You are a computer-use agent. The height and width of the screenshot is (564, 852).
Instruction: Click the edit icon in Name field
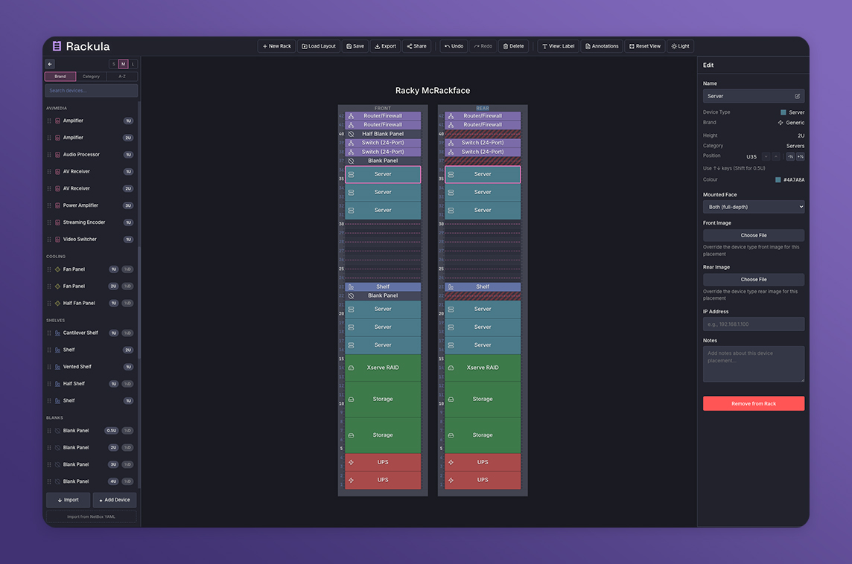797,96
